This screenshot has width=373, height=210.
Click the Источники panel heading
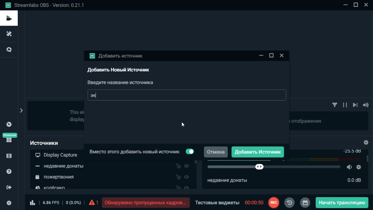tap(44, 143)
